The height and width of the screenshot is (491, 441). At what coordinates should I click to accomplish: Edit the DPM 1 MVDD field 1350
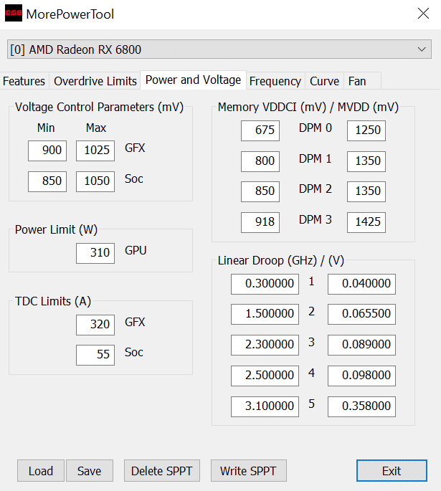coord(366,161)
